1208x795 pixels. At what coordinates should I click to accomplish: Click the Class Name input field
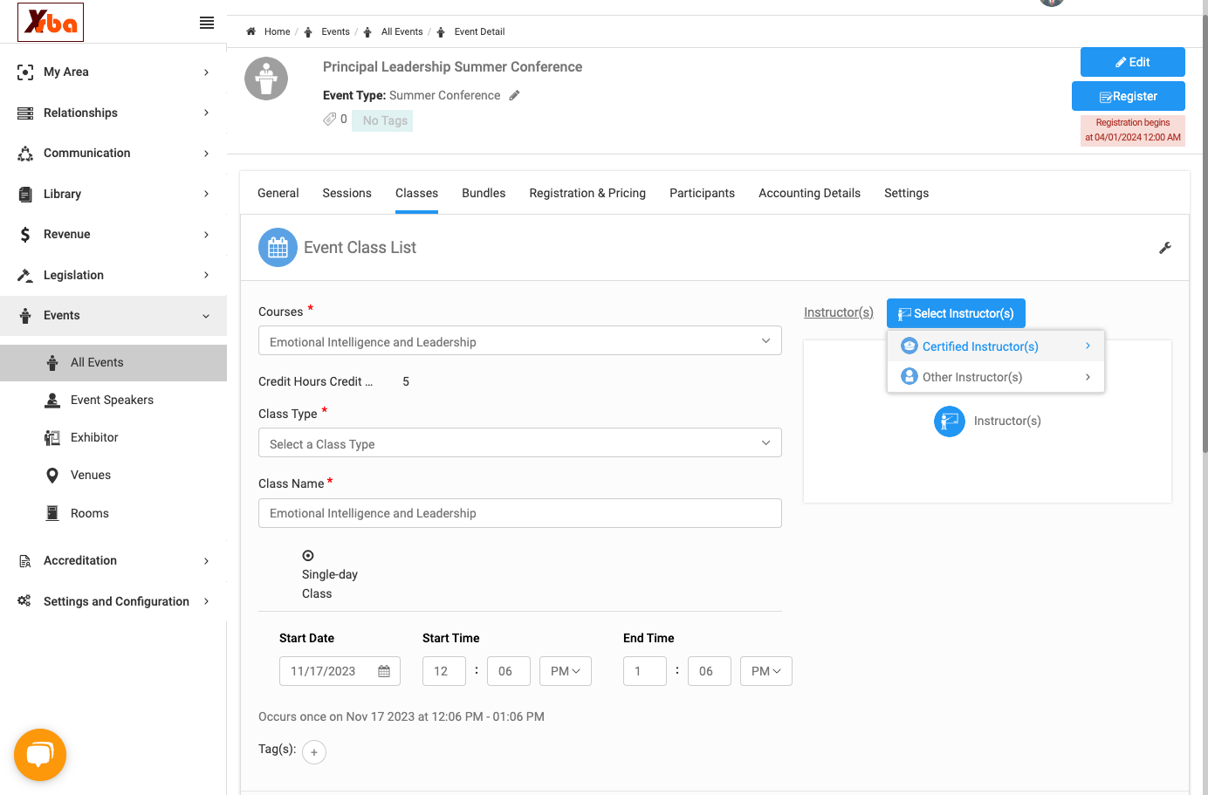[x=519, y=513]
